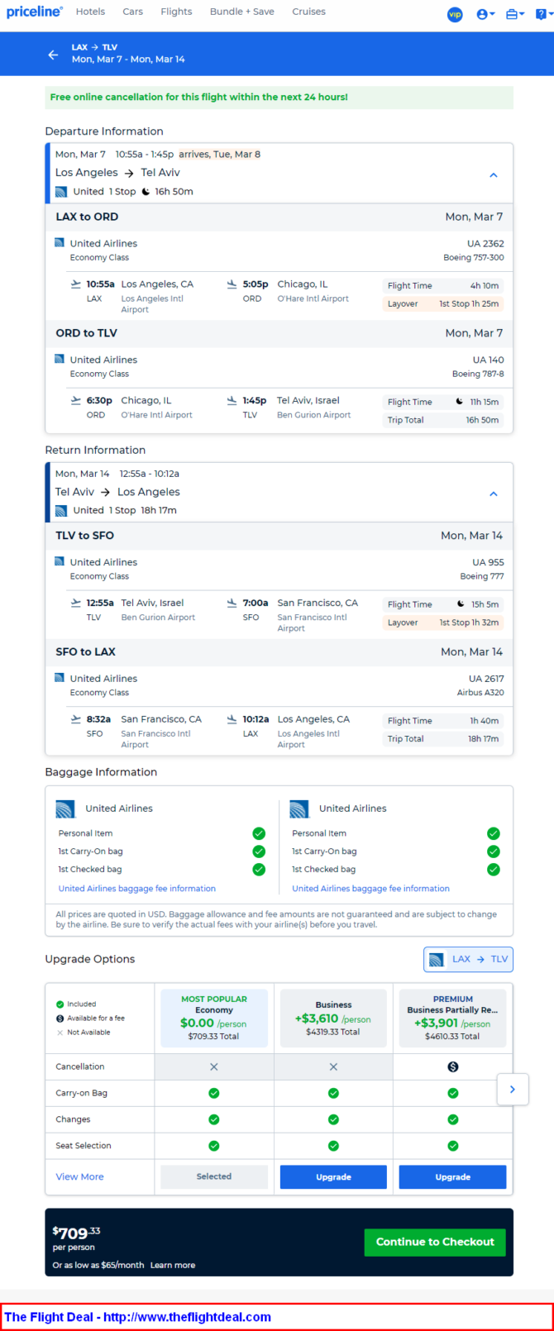Click flight number UA 2362

point(486,244)
